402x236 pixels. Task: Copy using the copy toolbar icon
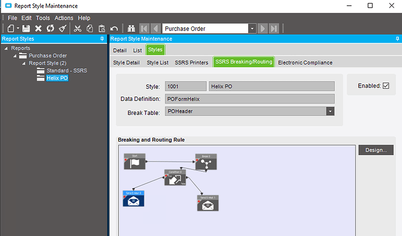[x=90, y=29]
